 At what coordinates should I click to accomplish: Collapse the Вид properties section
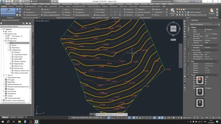tap(218, 61)
